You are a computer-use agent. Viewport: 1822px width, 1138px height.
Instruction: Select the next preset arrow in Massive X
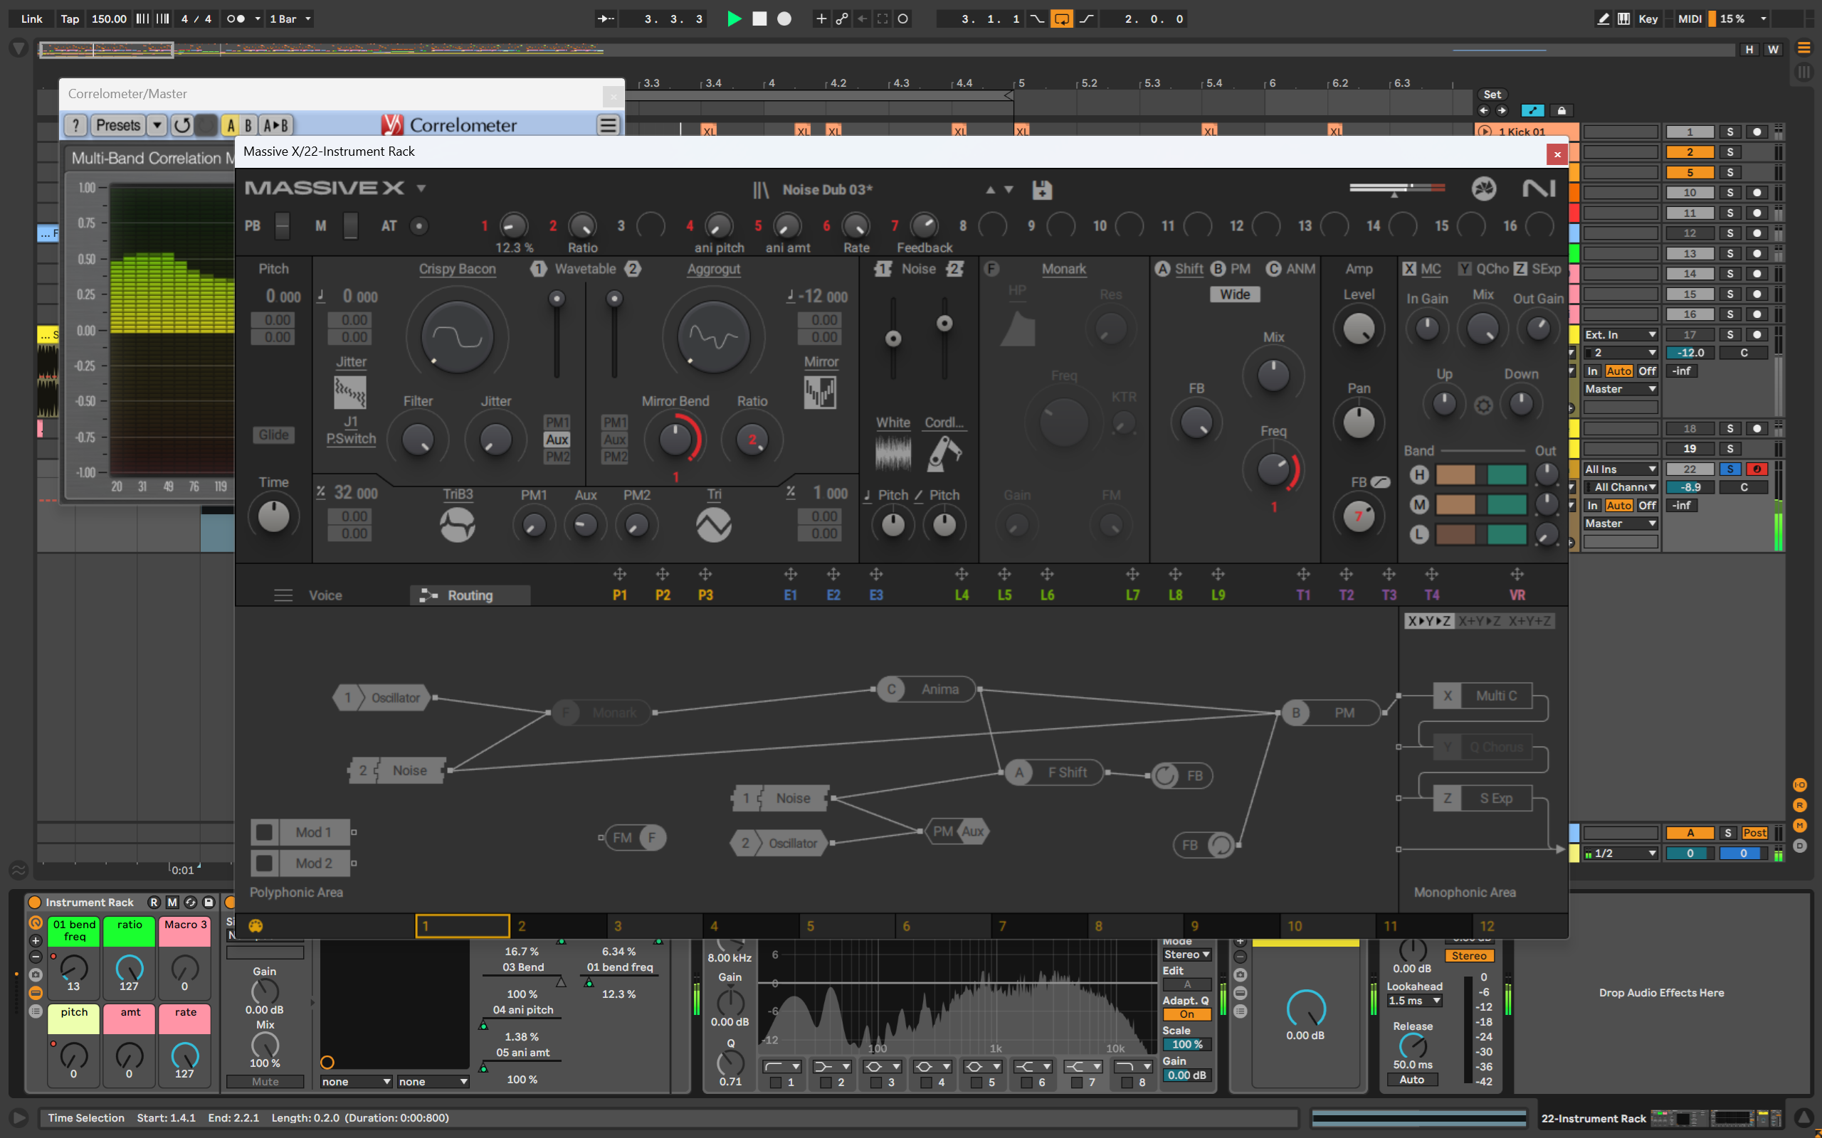click(x=1009, y=190)
